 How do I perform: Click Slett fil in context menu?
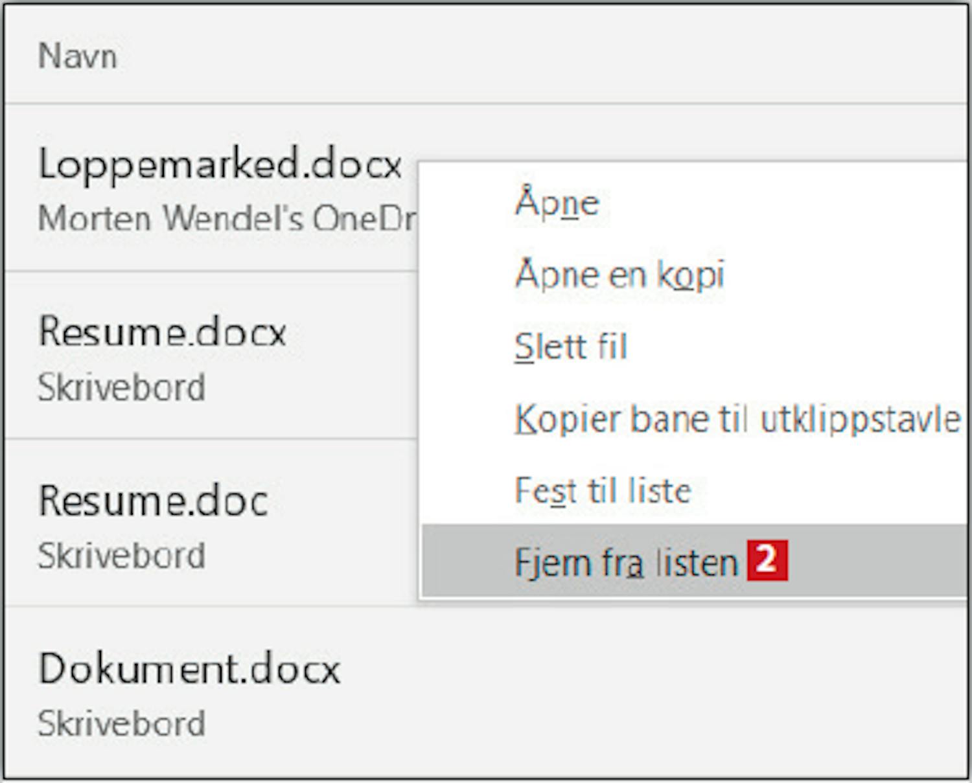pyautogui.click(x=571, y=346)
